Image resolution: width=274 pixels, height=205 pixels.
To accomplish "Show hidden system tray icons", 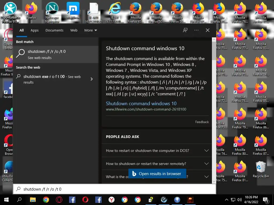I will click(x=226, y=200).
